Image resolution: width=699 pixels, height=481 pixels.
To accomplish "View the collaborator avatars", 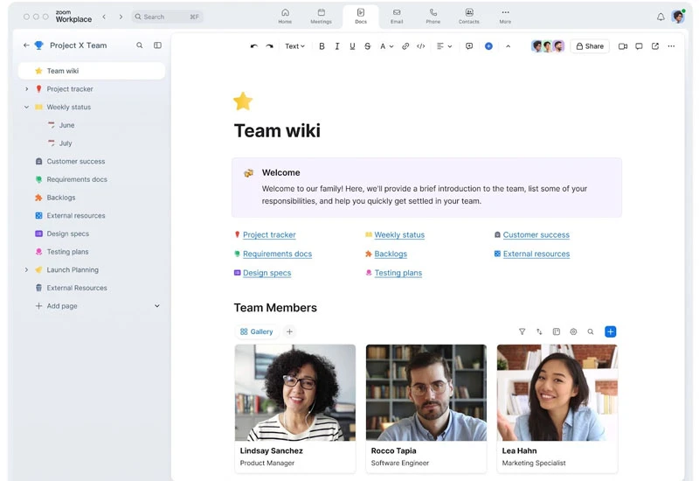I will 548,46.
